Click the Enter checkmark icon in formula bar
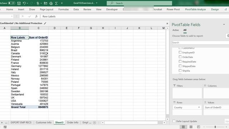Image resolution: width=229 pixels, height=129 pixels. click(x=30, y=16)
